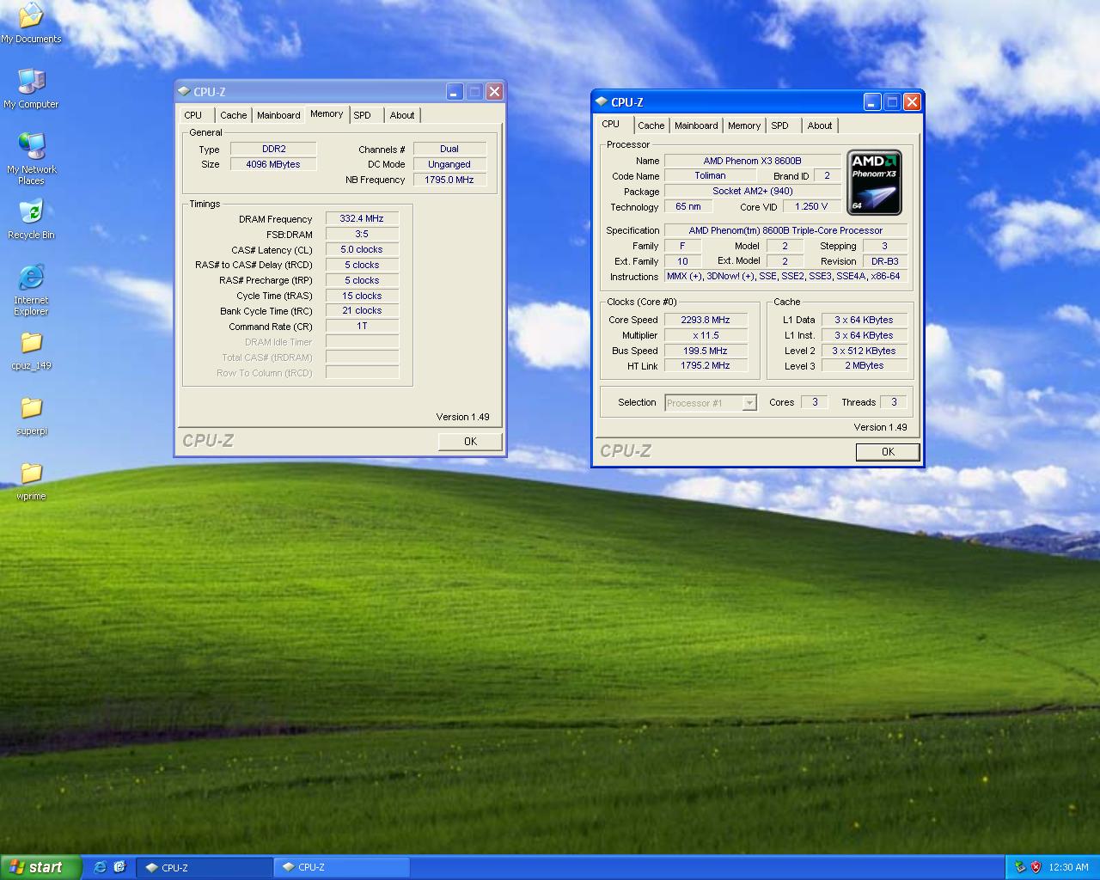Open About tab in CPU window

[820, 125]
